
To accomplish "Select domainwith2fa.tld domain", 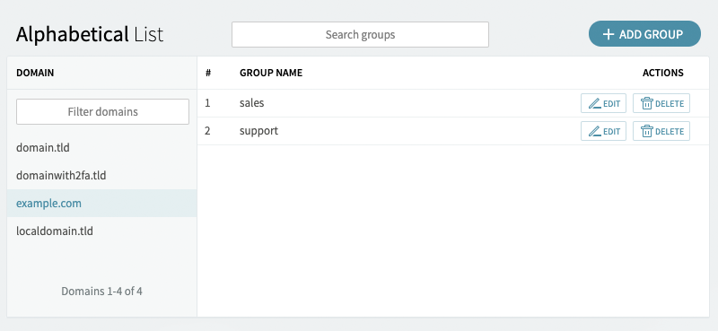I will [x=101, y=175].
